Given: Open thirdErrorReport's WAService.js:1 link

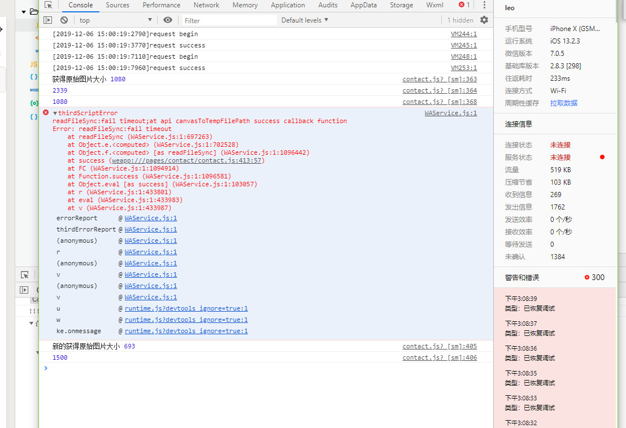Looking at the screenshot, I should (x=150, y=229).
